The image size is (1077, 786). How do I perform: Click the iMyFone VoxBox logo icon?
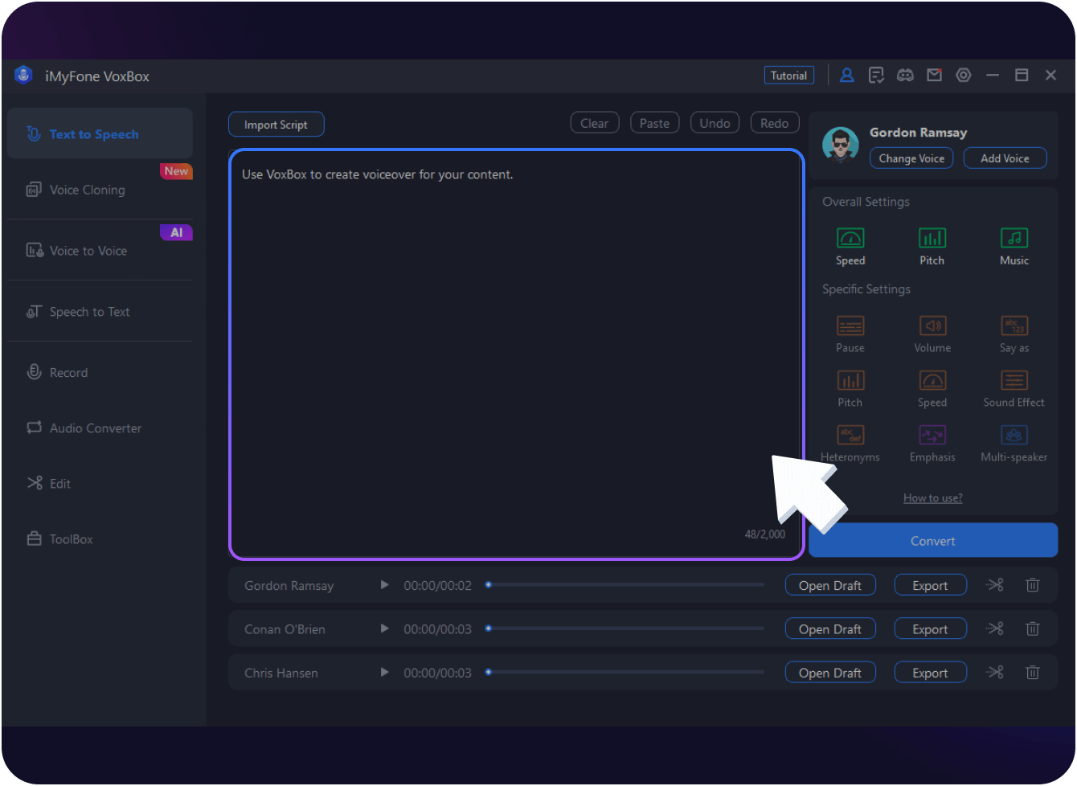[x=23, y=76]
